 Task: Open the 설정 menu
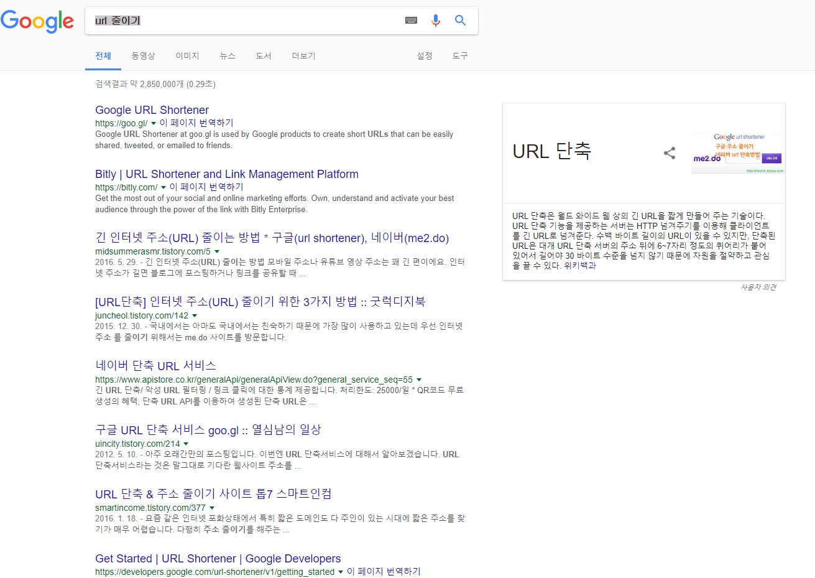(425, 56)
